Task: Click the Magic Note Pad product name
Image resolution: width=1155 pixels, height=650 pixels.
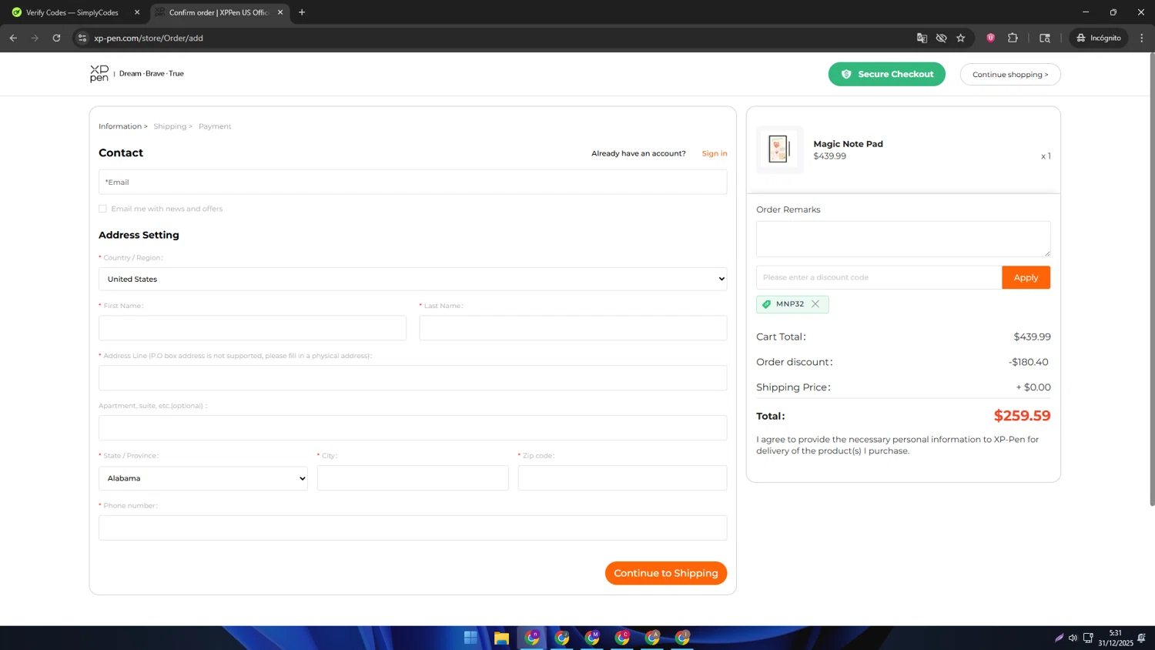Action: [x=848, y=144]
